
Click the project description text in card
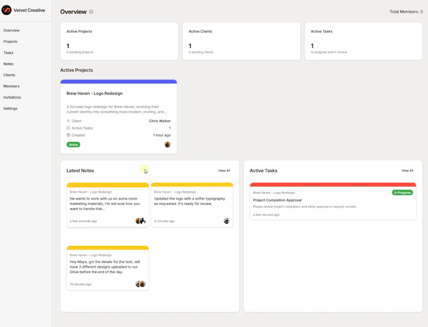coord(117,109)
